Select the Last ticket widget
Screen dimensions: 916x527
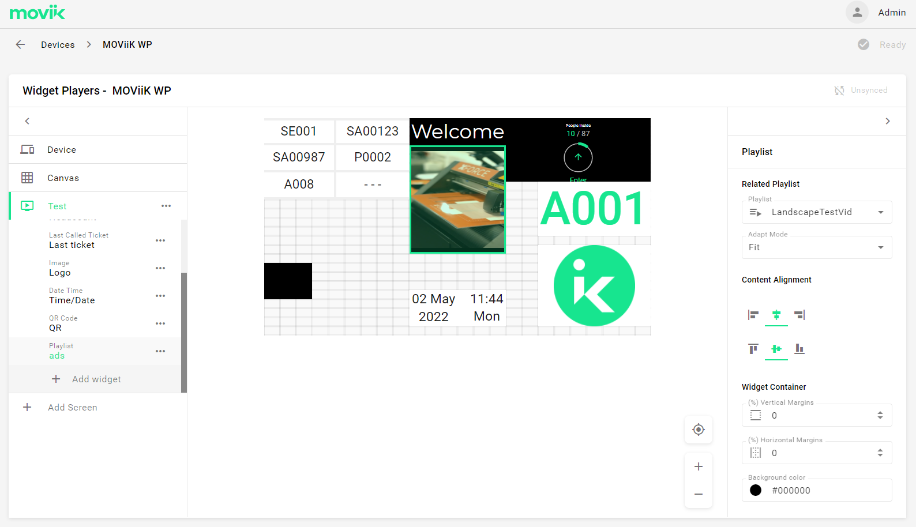point(95,240)
